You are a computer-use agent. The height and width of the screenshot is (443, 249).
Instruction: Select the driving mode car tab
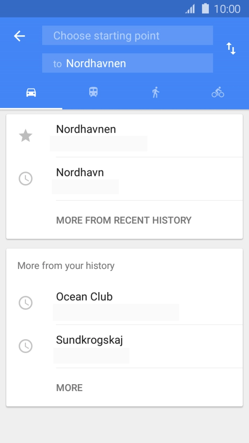tap(31, 93)
